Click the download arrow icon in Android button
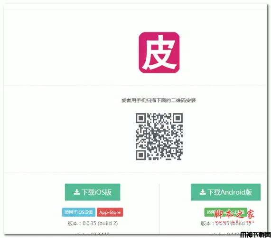This screenshot has width=271, height=238. [x=203, y=192]
